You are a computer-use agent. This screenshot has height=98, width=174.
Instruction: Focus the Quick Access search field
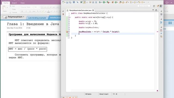coord(144,6)
